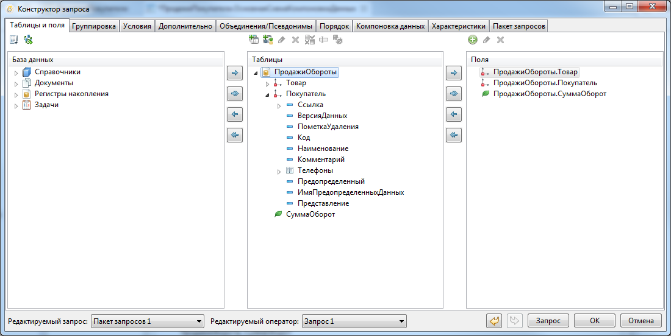Click the create temporary table description icon
671x336 pixels.
[268, 40]
